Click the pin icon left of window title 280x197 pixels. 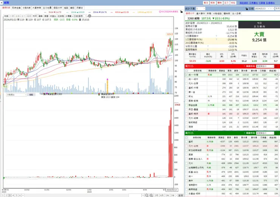click(x=2, y=3)
